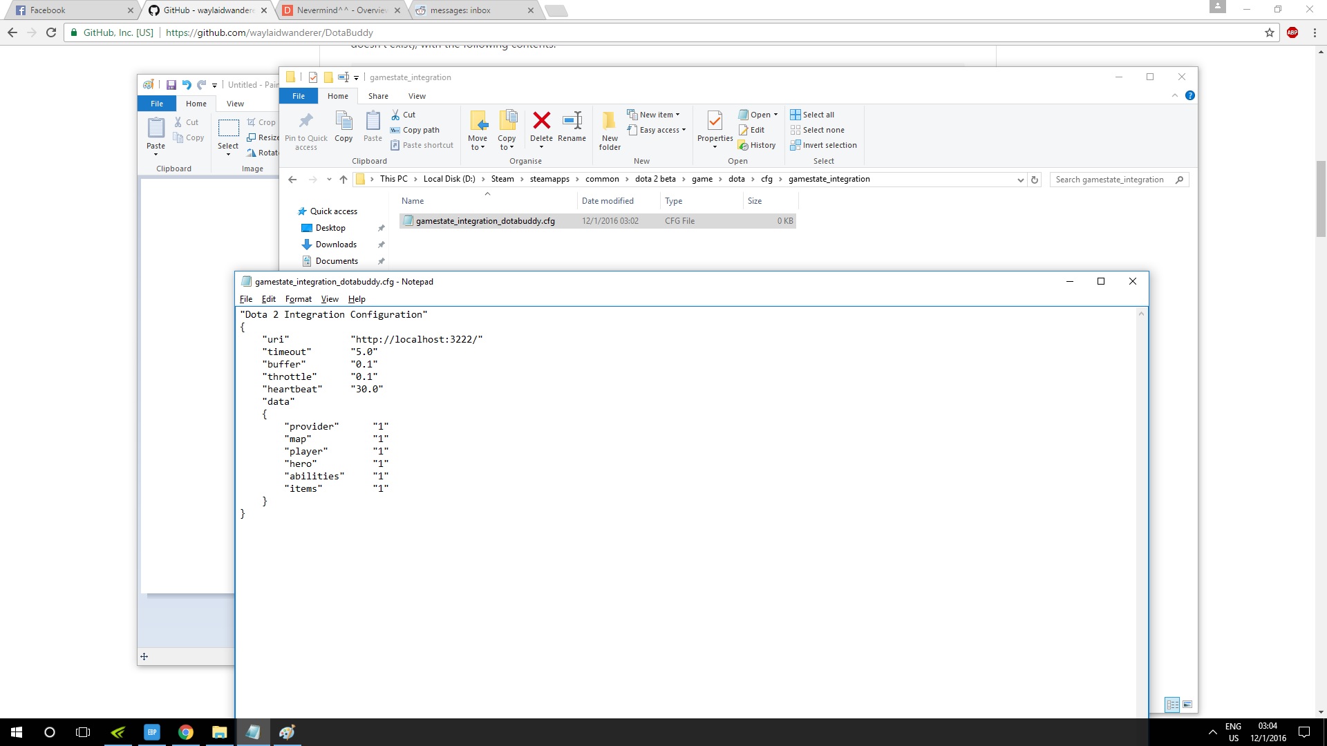Click the Explorer help question mark icon
The width and height of the screenshot is (1327, 746).
coord(1189,96)
